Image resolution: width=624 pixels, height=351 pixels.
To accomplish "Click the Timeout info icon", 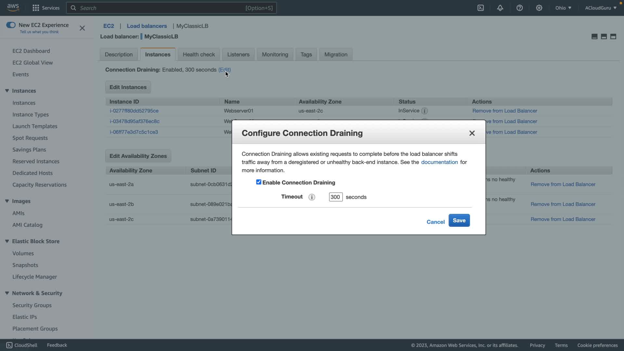I will 312,197.
